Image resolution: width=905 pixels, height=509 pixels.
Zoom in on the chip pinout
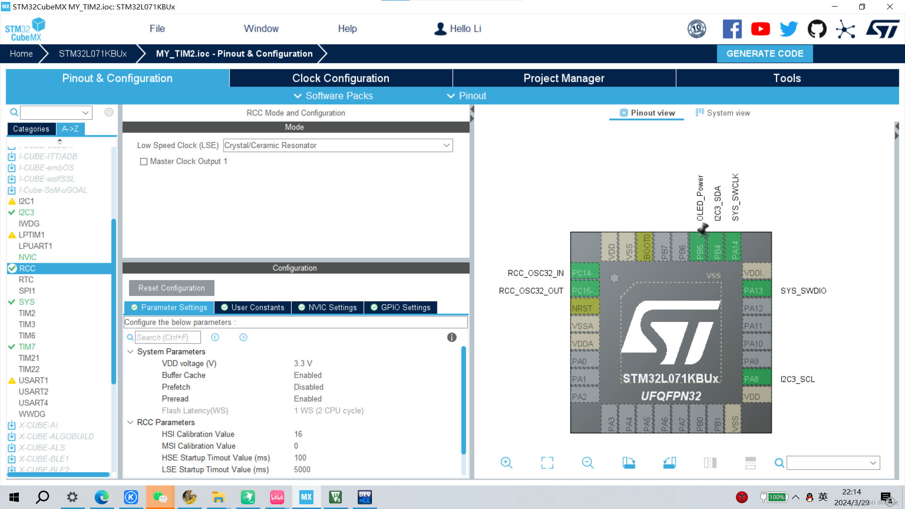coord(506,463)
